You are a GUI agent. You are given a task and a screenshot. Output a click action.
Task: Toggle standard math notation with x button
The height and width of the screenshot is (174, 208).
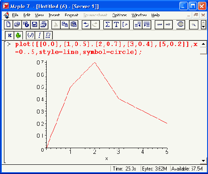coord(10,36)
